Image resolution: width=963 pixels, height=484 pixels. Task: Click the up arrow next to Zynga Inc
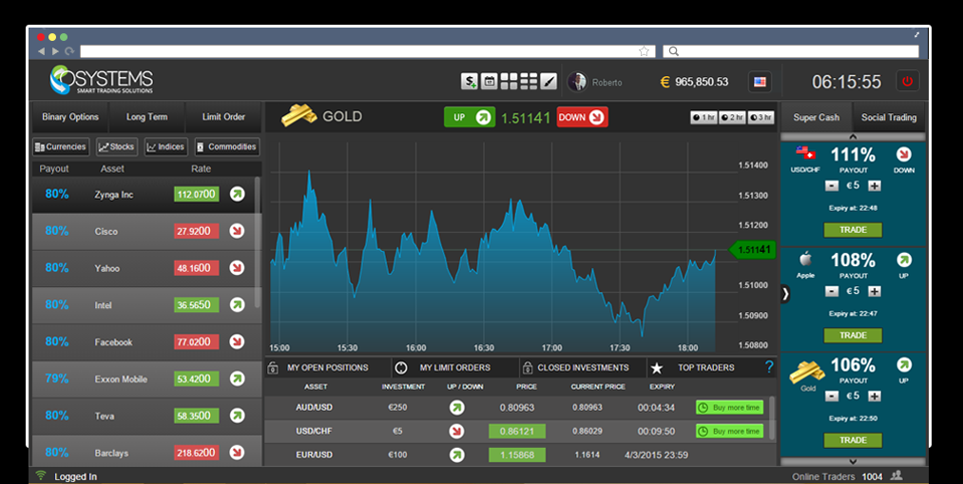coord(237,194)
